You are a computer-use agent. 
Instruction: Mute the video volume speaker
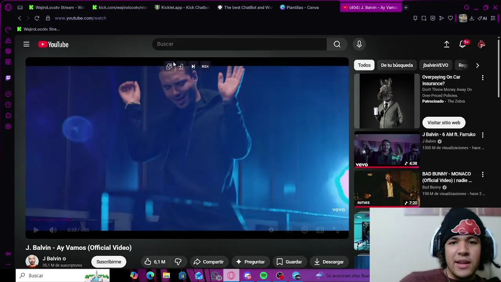pyautogui.click(x=53, y=230)
